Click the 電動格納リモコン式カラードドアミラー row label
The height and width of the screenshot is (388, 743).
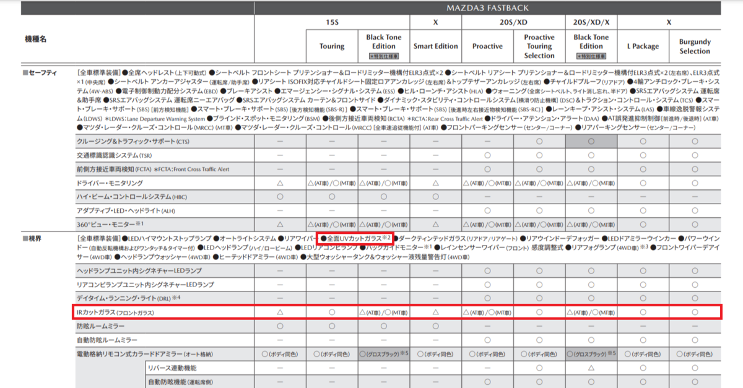tap(144, 354)
